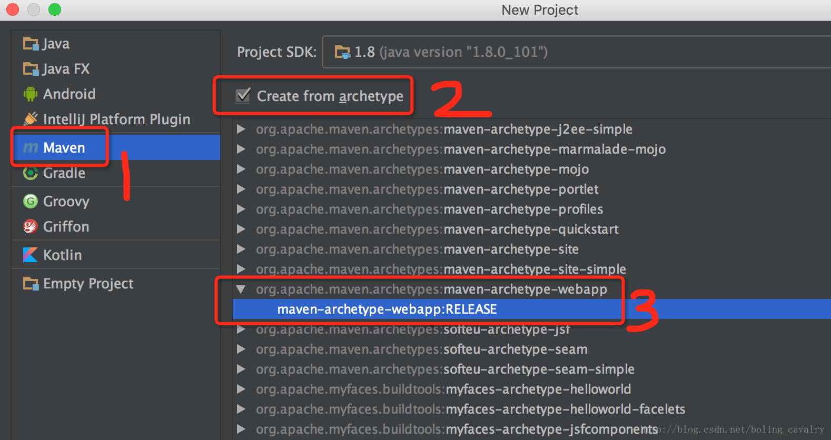The width and height of the screenshot is (831, 440).
Task: Select the maven-archetype-webapp parent row
Action: (531, 289)
